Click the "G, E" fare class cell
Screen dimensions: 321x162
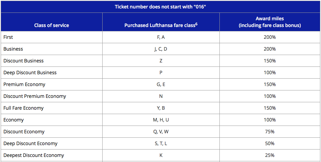click(161, 84)
